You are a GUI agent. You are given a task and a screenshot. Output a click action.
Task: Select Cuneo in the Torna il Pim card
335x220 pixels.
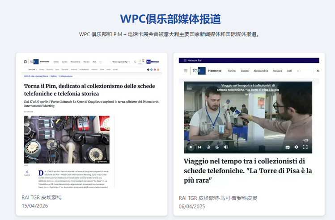(64, 62)
